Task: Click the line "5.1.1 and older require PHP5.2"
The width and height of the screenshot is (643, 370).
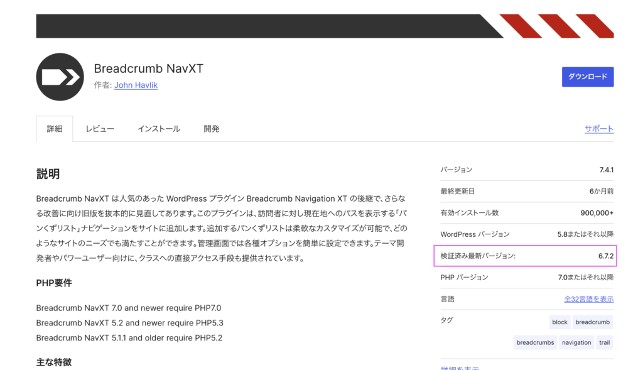Action: [x=129, y=338]
